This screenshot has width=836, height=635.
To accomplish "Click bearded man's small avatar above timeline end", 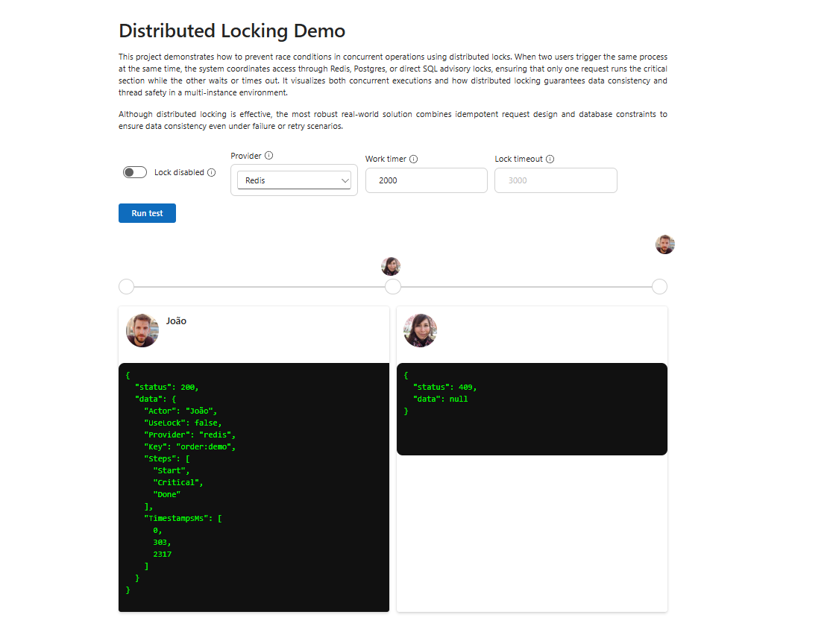I will [x=665, y=244].
